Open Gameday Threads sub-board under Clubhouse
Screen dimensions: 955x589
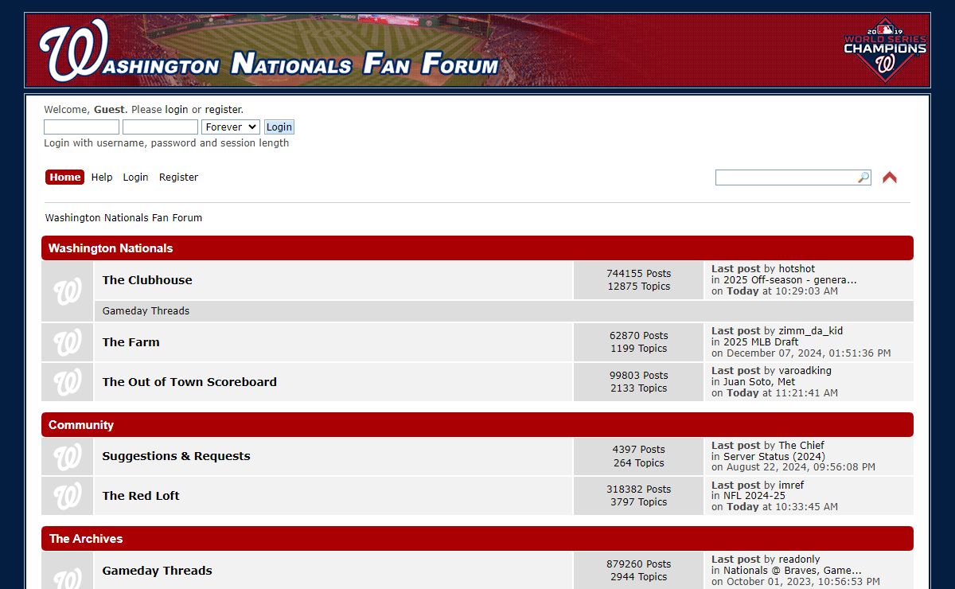(146, 311)
